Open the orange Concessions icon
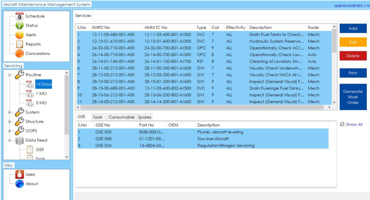The width and height of the screenshot is (370, 200). pos(20,54)
